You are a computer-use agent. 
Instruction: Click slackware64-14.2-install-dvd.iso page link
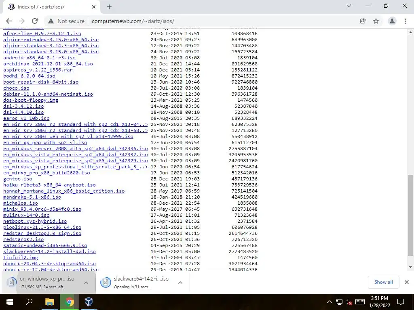(49, 252)
